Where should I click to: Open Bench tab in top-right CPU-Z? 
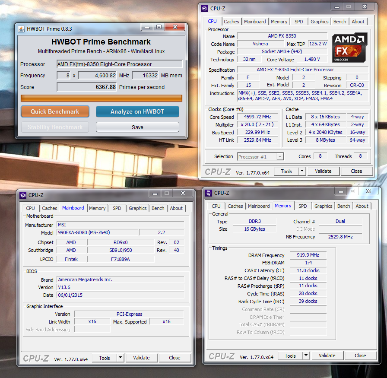tap(339, 22)
